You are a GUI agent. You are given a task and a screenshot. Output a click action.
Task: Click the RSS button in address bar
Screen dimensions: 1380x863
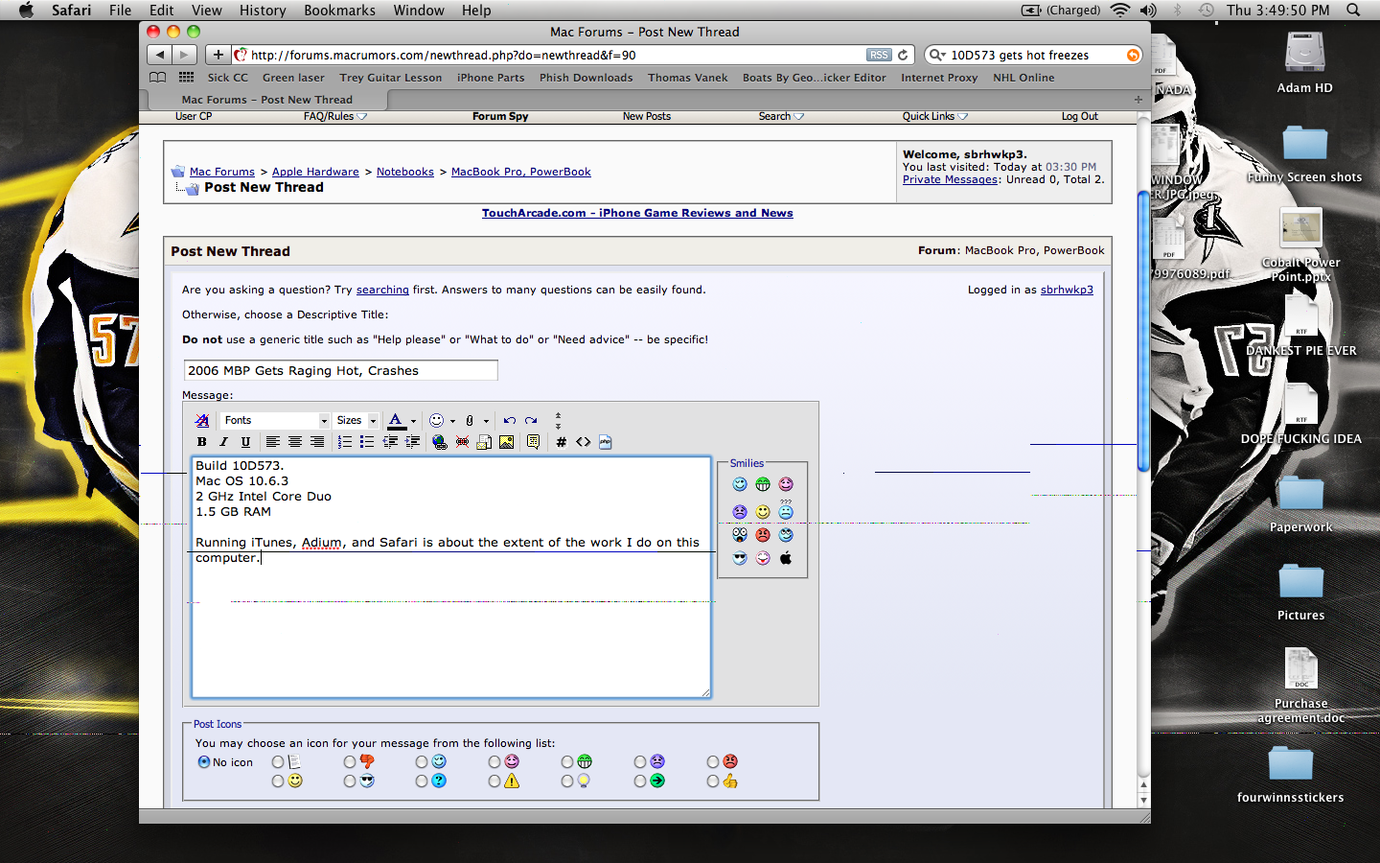[879, 56]
